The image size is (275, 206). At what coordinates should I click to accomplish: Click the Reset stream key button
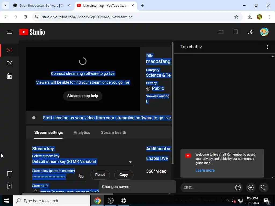pyautogui.click(x=100, y=175)
